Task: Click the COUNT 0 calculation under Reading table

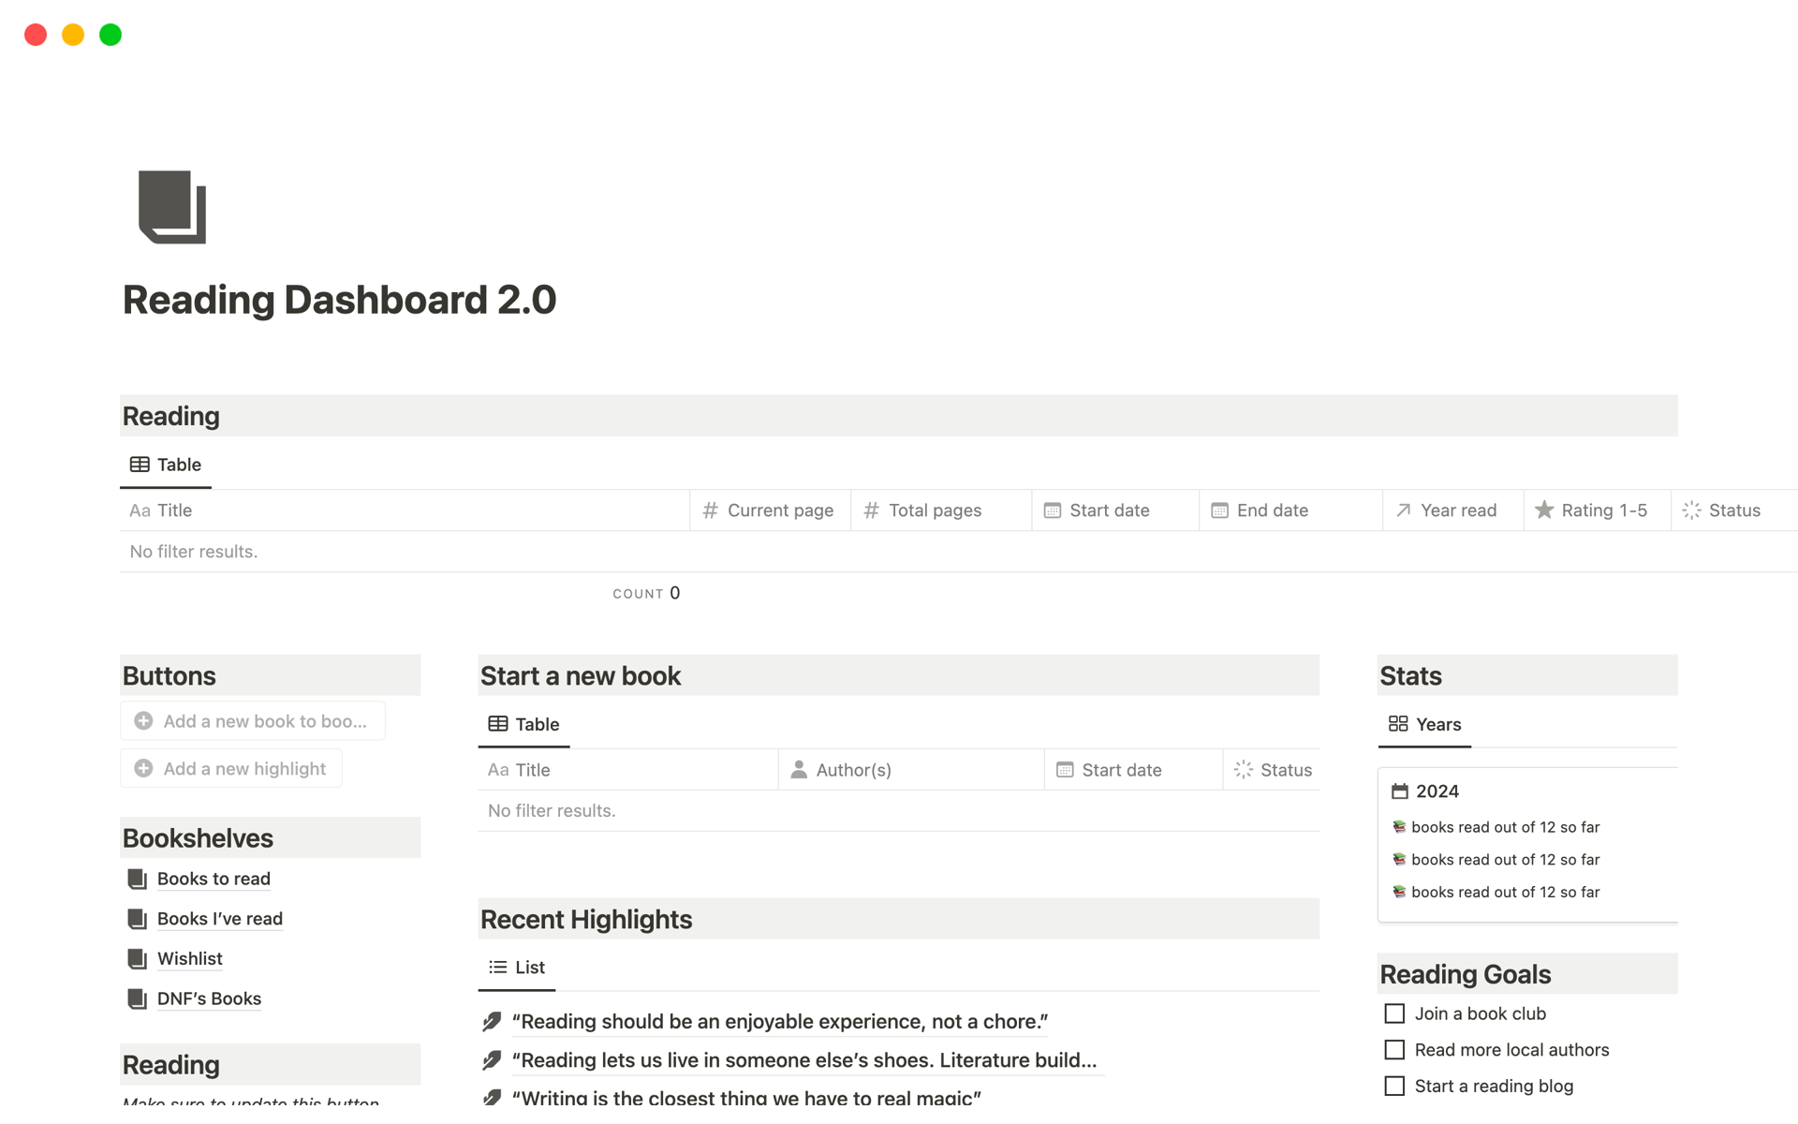Action: click(x=646, y=594)
